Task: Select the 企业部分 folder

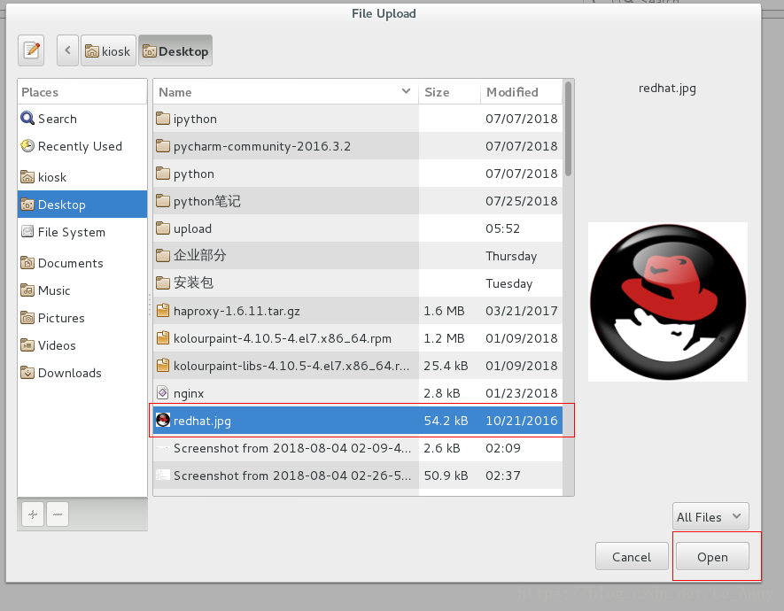Action: tap(358, 256)
